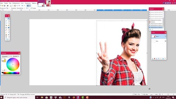The width and height of the screenshot is (176, 99).
Task: Click the Redo arrow in toolbar
Action: pyautogui.click(x=24, y=5)
